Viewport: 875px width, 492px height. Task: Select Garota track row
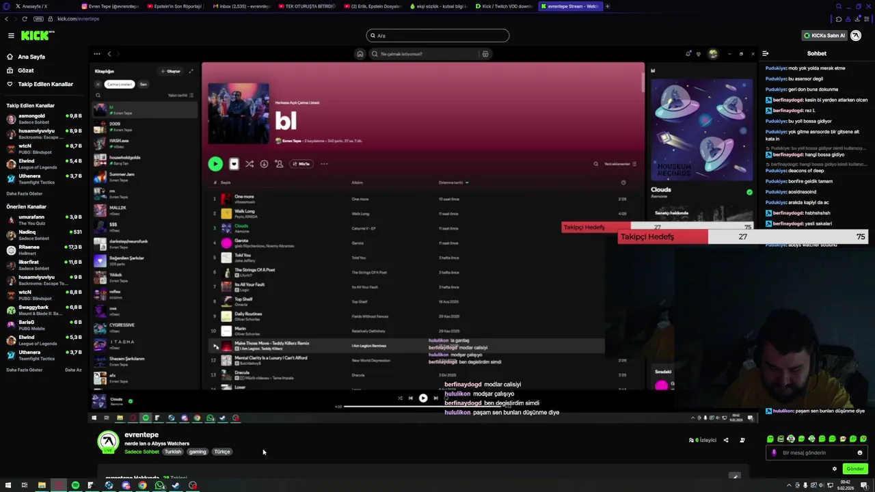click(420, 243)
